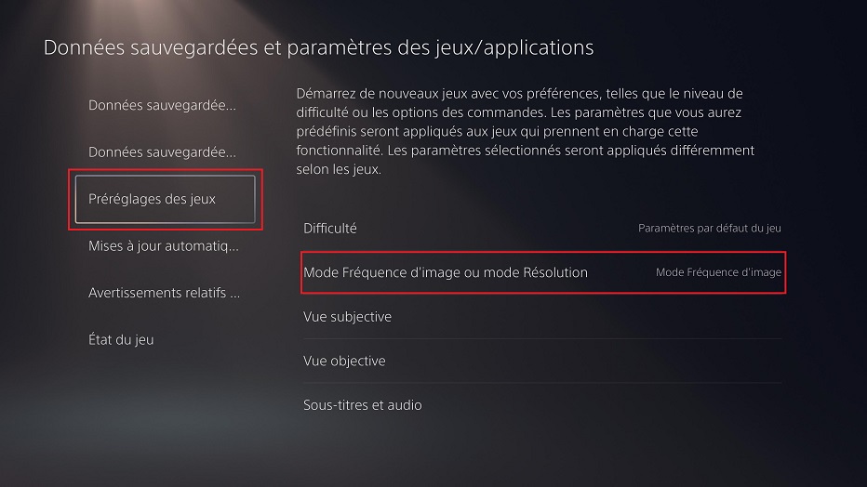Change the Paramètres par défaut du jeu value
The image size is (867, 487).
[710, 228]
